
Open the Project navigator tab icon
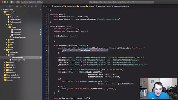6,6
